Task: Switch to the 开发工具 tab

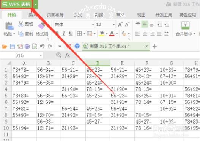Action: [164, 15]
